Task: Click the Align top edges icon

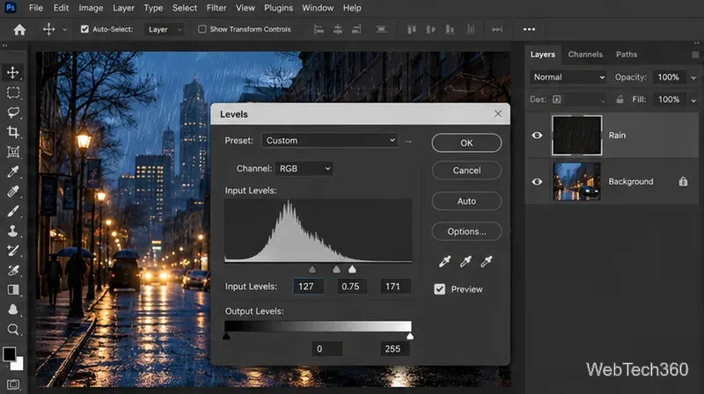Action: click(x=411, y=30)
